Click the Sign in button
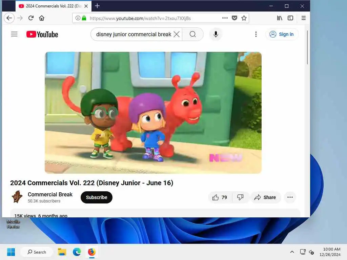The width and height of the screenshot is (347, 260). pyautogui.click(x=282, y=34)
